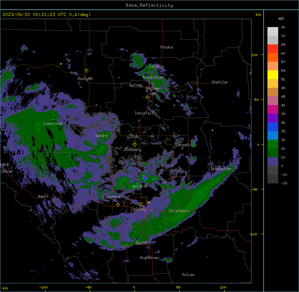The image size is (299, 292).
Task: Click the Cochrane label
Action: coord(112,197)
